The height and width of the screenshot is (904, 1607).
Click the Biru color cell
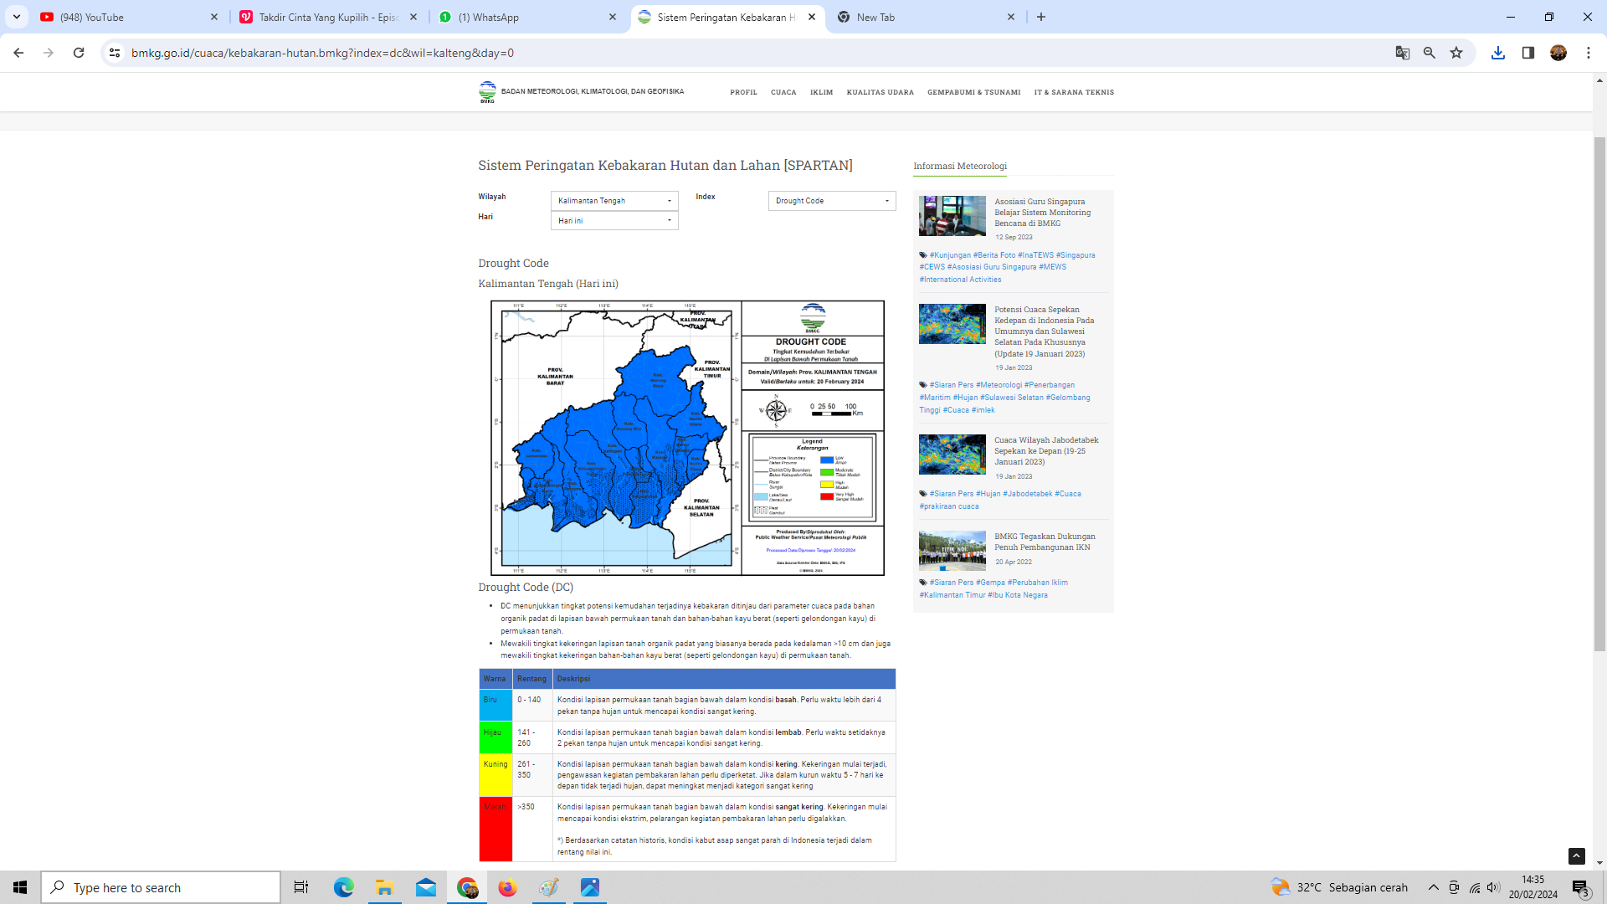(x=495, y=705)
